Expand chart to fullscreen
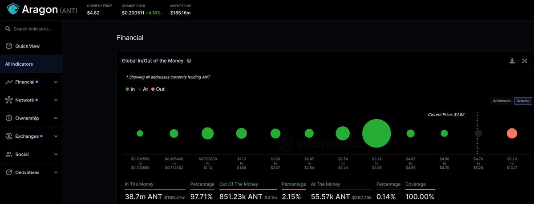Screen dimensions: 534x204 pos(526,60)
